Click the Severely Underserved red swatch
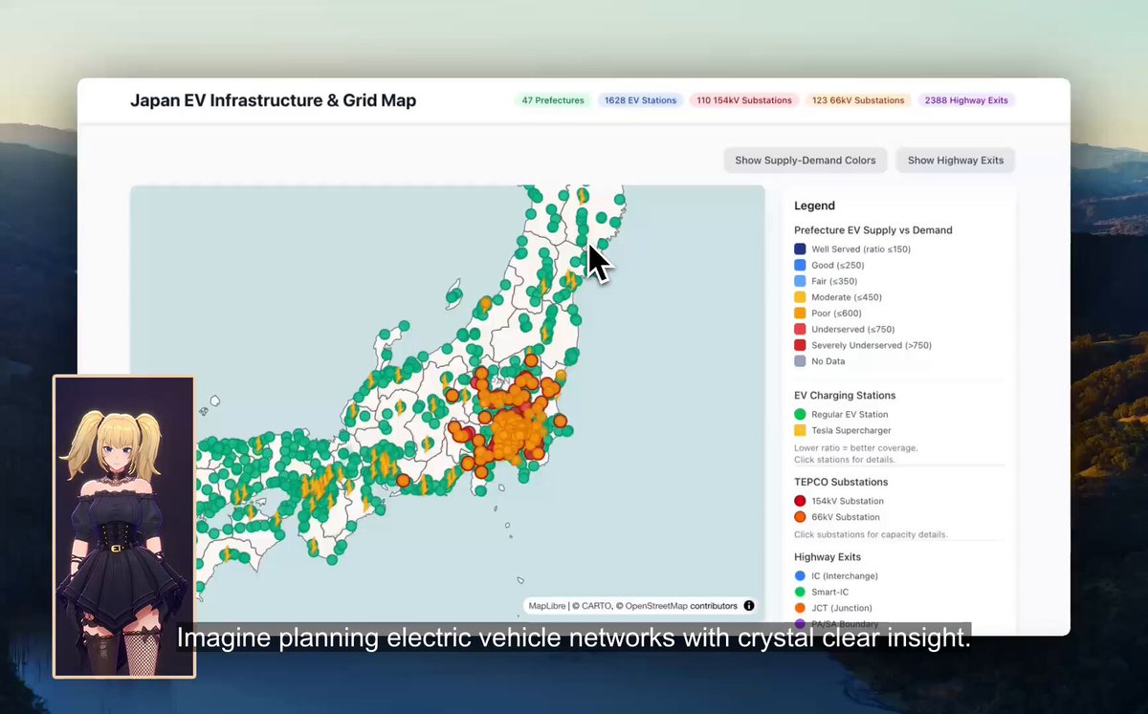The width and height of the screenshot is (1148, 714). (x=800, y=345)
